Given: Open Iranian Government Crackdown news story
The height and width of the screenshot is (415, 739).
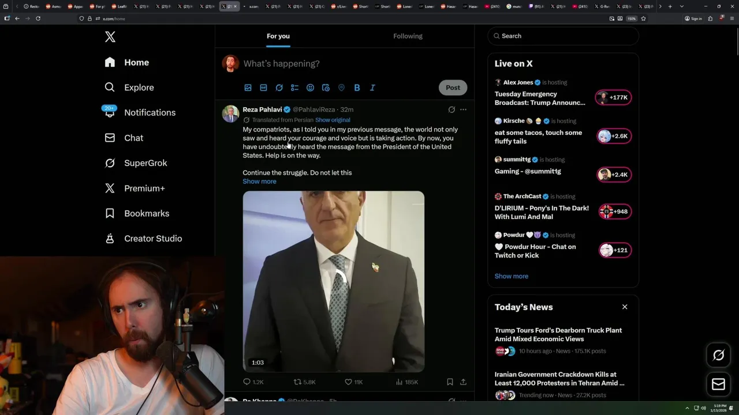Looking at the screenshot, I should [x=559, y=379].
